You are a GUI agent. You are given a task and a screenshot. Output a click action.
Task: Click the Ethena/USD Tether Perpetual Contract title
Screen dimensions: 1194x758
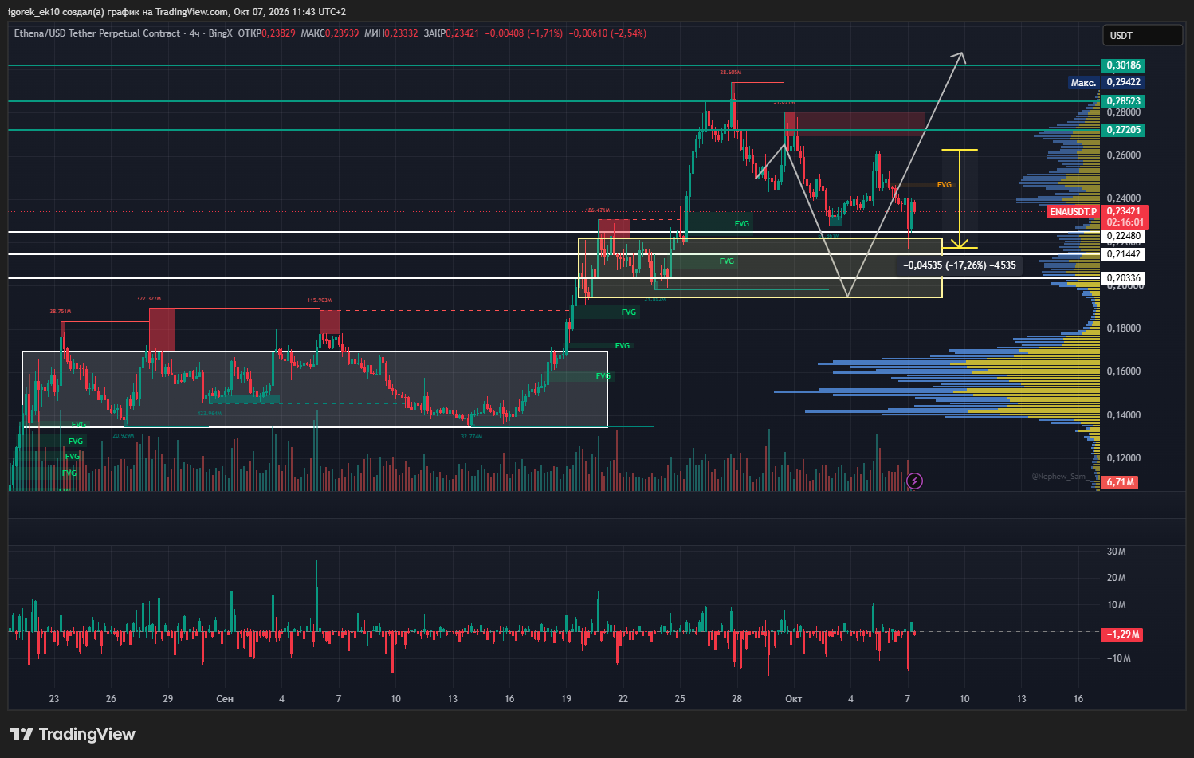97,33
